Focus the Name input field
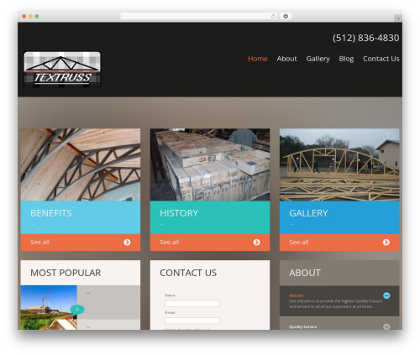 pos(192,304)
